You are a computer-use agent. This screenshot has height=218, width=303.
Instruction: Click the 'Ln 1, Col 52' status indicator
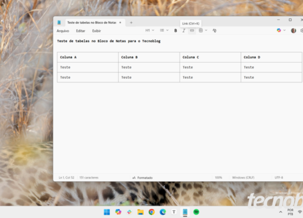tap(66, 178)
